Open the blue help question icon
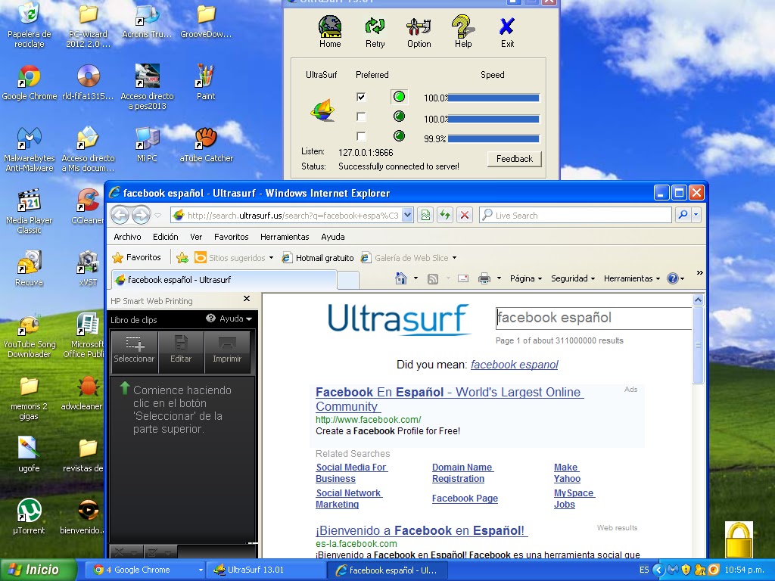The image size is (775, 581). coord(672,278)
